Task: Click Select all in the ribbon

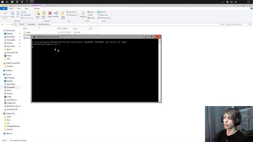Action: point(102,12)
